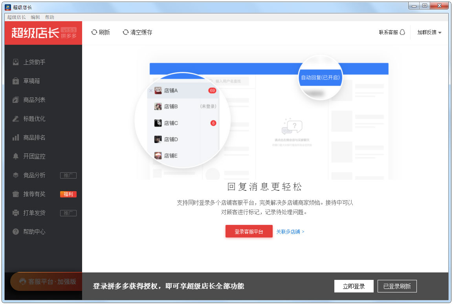Click the 推广 badge beside 竞品分析

[x=68, y=175]
